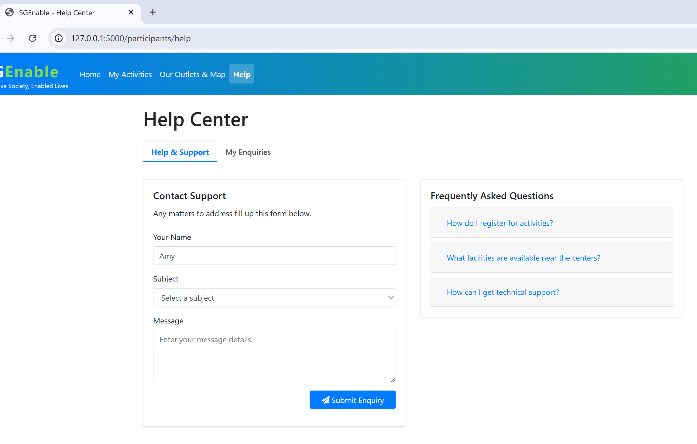697x444 pixels.
Task: Click the forward navigation arrow
Action: tap(11, 38)
